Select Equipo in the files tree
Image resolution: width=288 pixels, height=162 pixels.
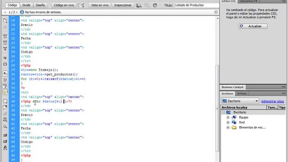coord(243,117)
